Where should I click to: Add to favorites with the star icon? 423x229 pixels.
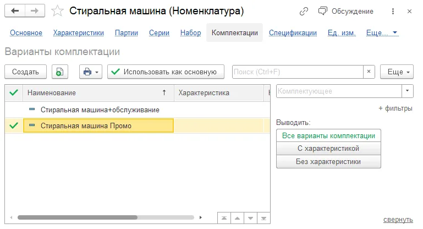pos(57,11)
